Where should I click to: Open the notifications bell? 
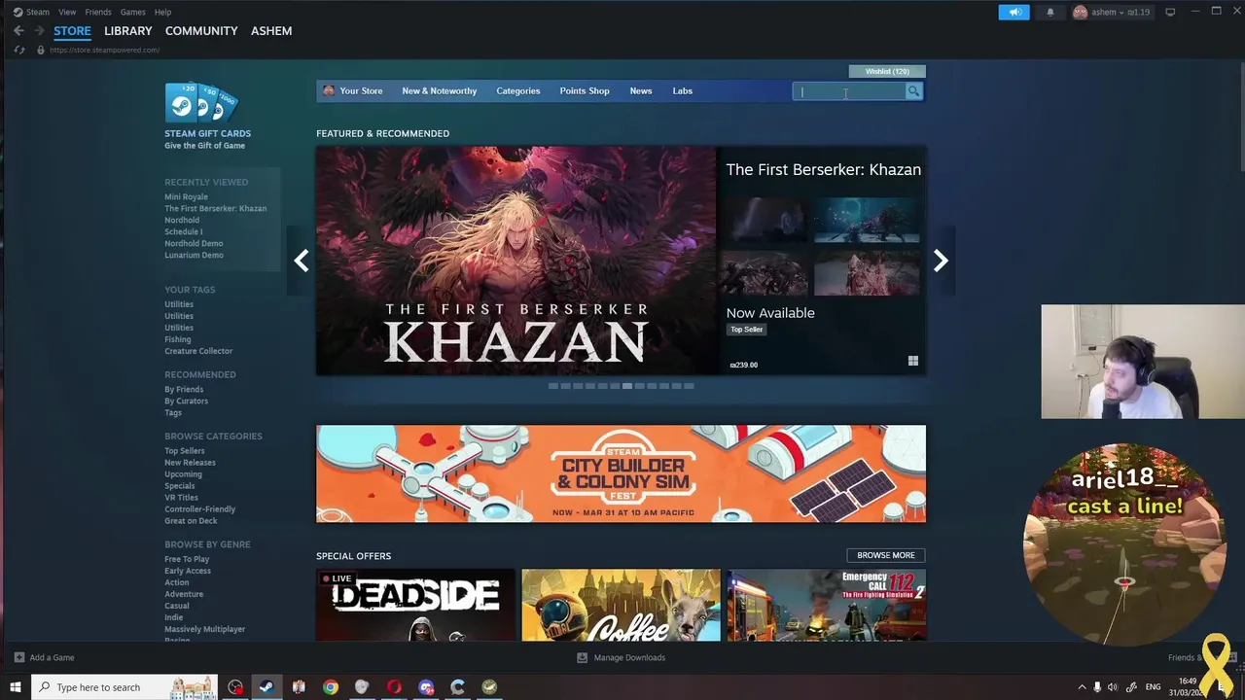point(1049,12)
